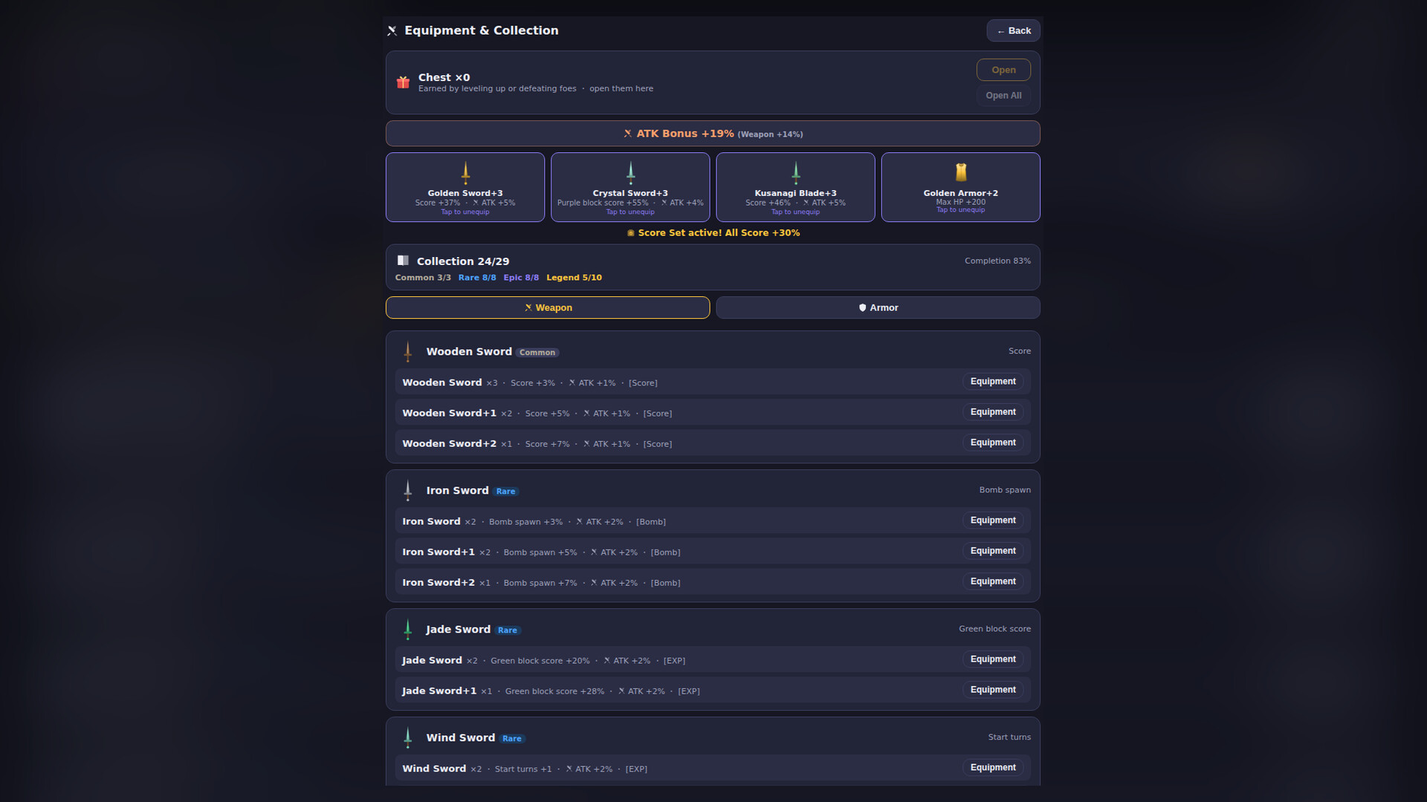The image size is (1427, 802).
Task: Equip the base Wooden Sword x3
Action: pos(993,382)
